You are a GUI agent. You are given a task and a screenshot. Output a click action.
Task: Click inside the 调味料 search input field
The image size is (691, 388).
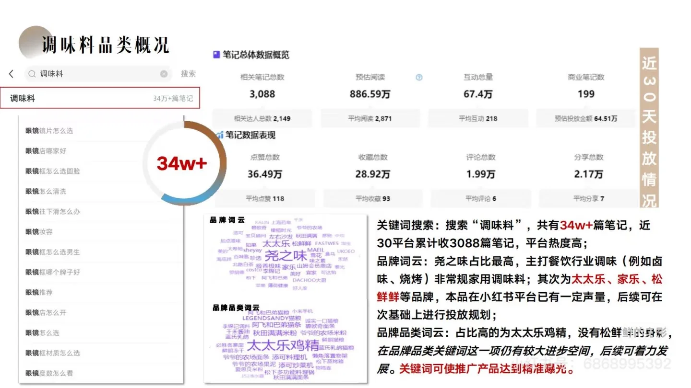click(x=86, y=73)
